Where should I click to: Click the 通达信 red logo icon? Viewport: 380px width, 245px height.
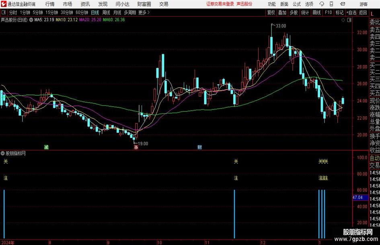point(4,4)
